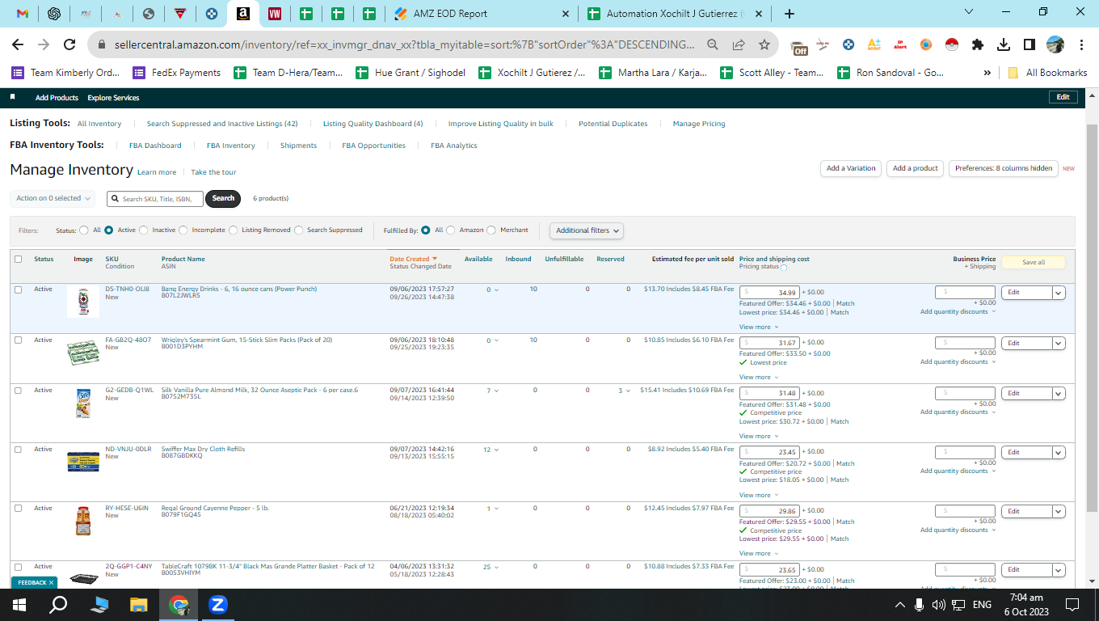Viewport: 1099px width, 621px height.
Task: Open the FedEx Payments bookmark
Action: tap(177, 73)
